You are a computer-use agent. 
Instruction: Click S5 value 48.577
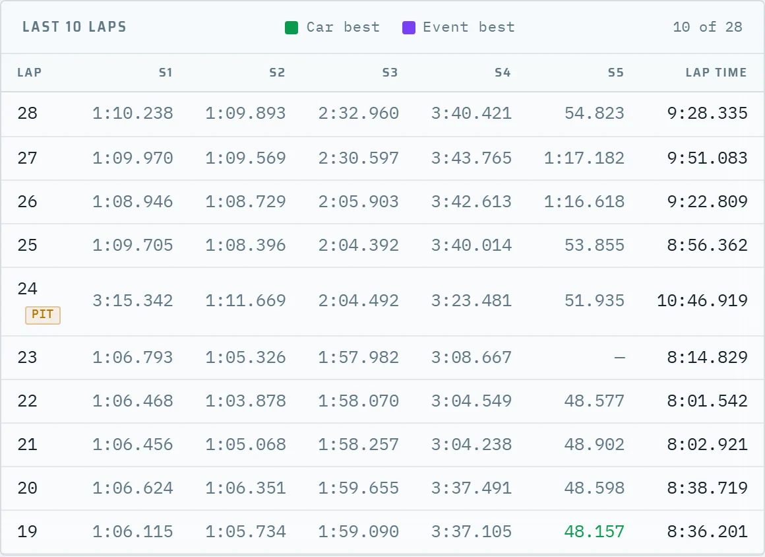[x=594, y=401]
